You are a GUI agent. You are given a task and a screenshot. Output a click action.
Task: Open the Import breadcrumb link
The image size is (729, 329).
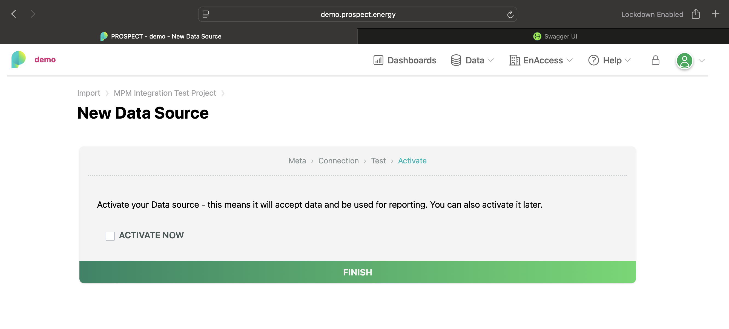coord(88,93)
